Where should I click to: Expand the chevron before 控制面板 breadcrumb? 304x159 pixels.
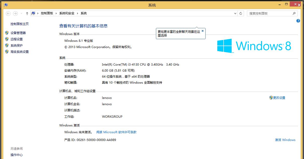tap(38, 13)
